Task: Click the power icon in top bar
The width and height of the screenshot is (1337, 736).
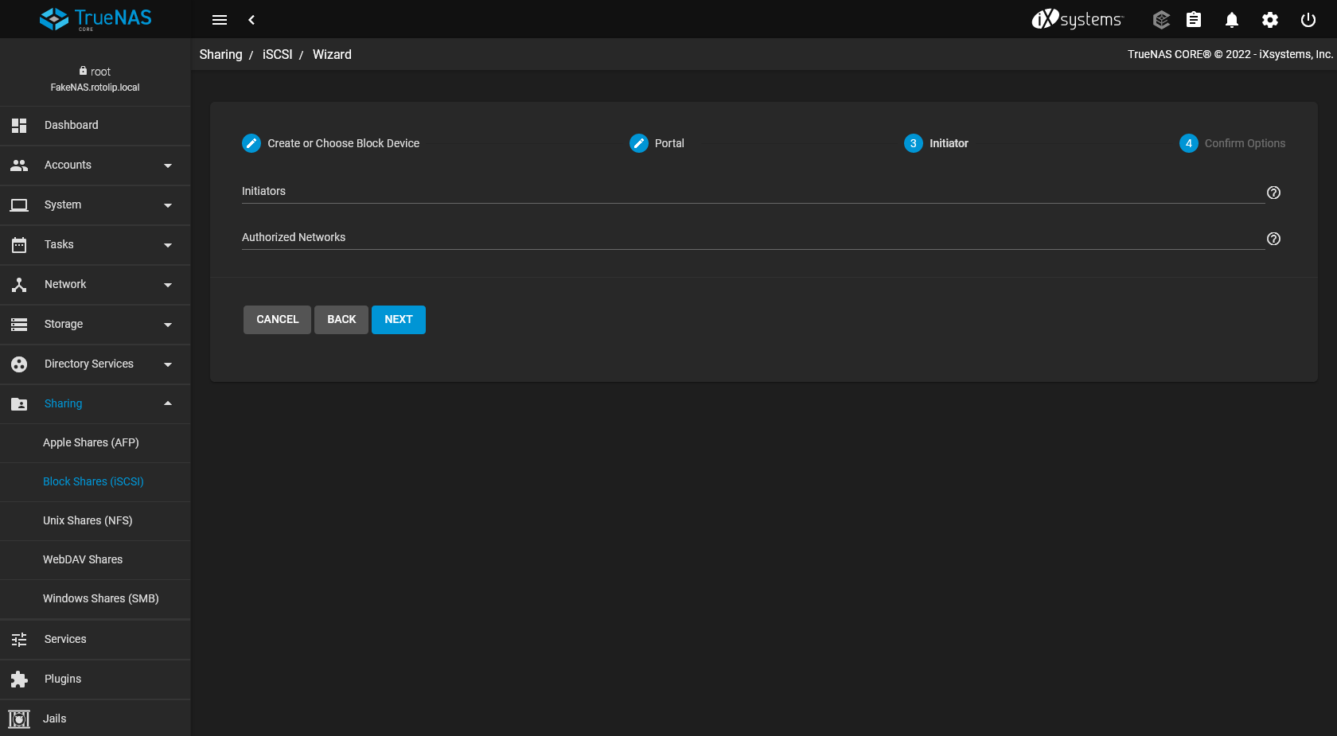Action: click(1308, 20)
